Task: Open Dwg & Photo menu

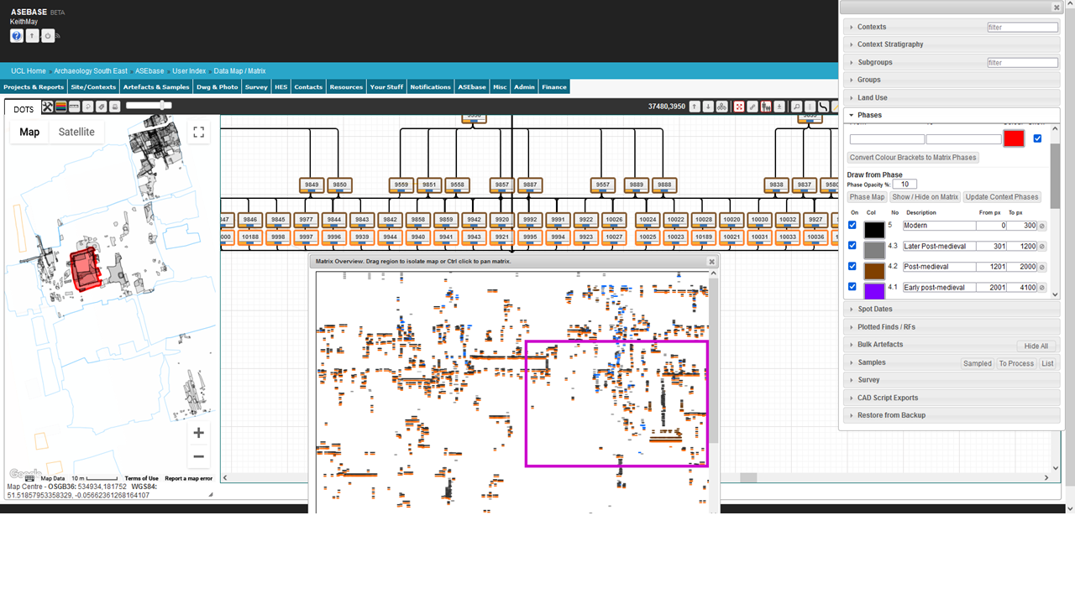Action: (218, 86)
